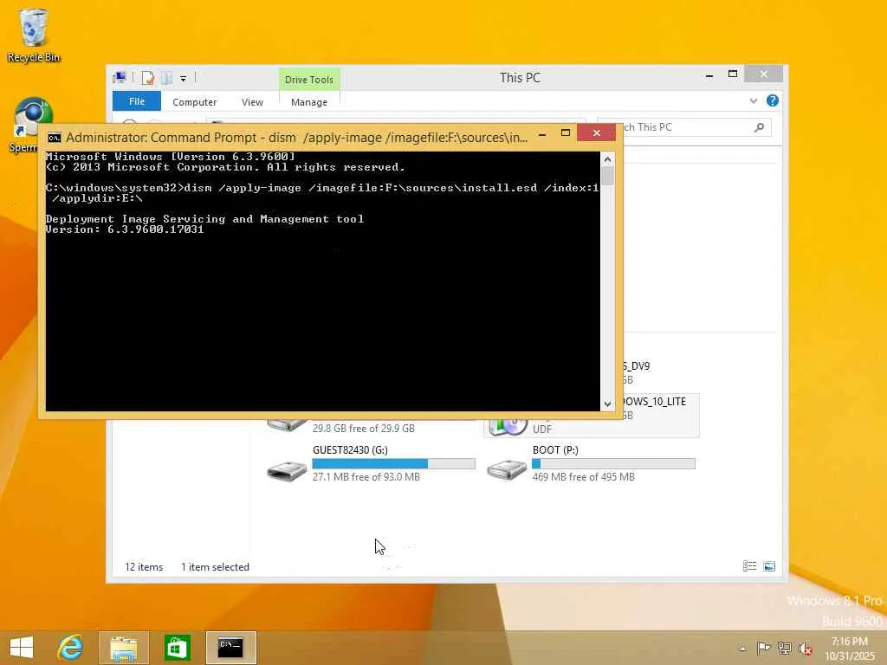Image resolution: width=887 pixels, height=665 pixels.
Task: Minimize the This PC window
Action: point(709,75)
